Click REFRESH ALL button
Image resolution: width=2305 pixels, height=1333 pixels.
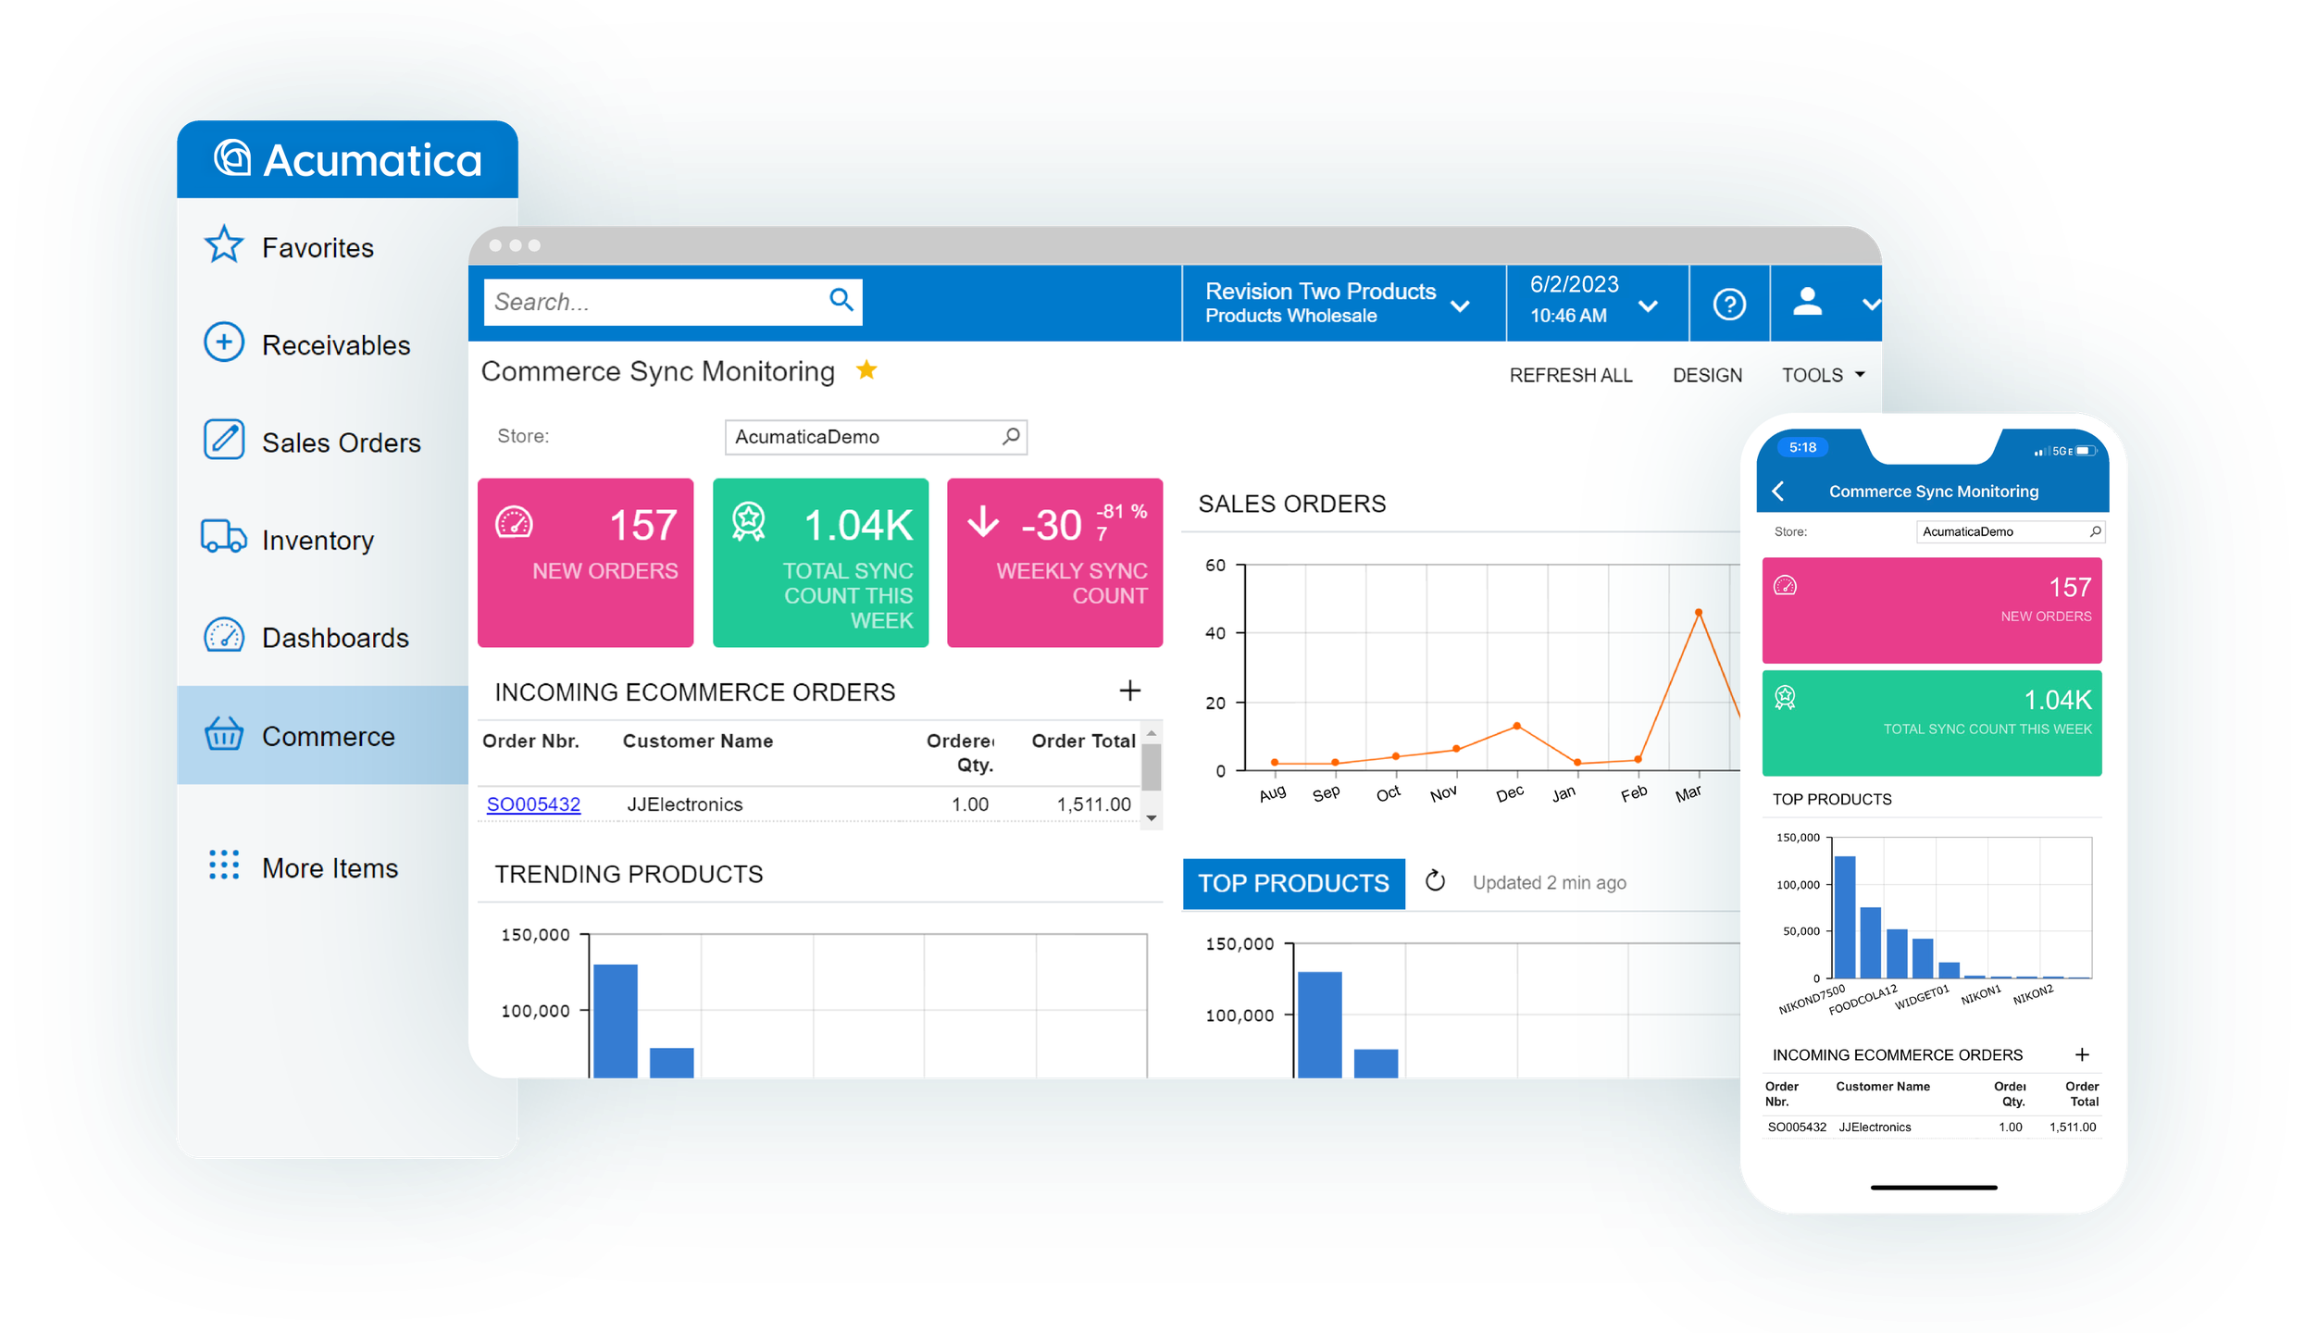1571,375
